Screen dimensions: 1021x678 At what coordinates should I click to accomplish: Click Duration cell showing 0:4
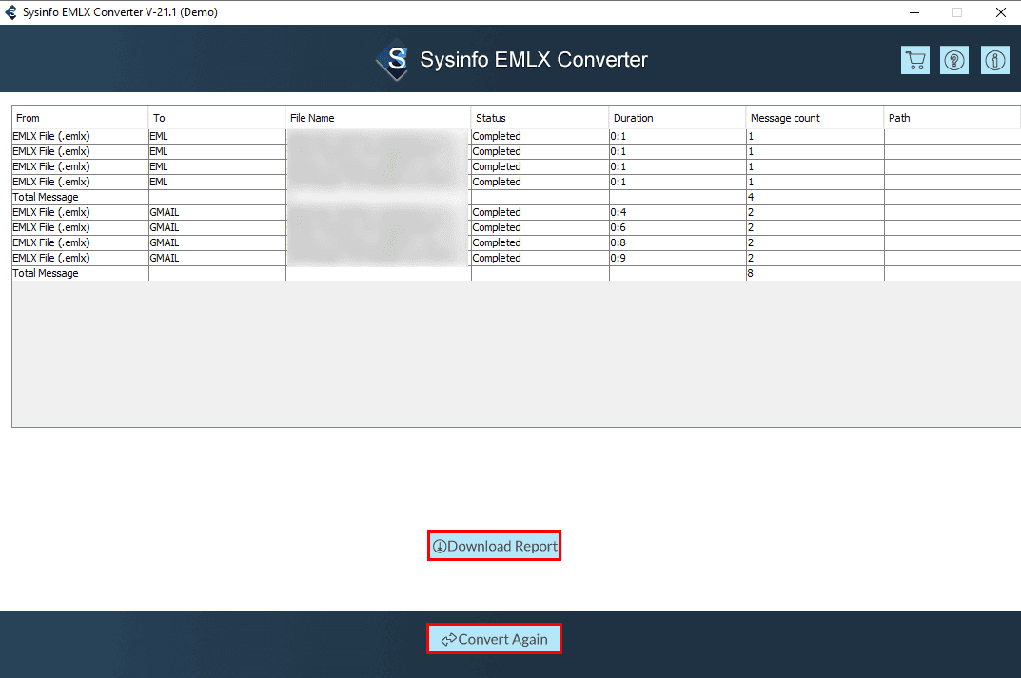677,212
